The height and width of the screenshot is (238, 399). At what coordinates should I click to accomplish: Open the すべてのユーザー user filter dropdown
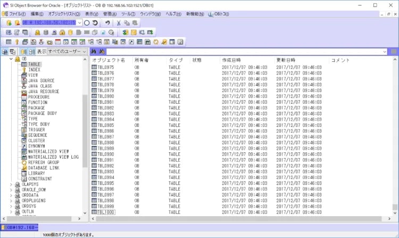(x=84, y=52)
